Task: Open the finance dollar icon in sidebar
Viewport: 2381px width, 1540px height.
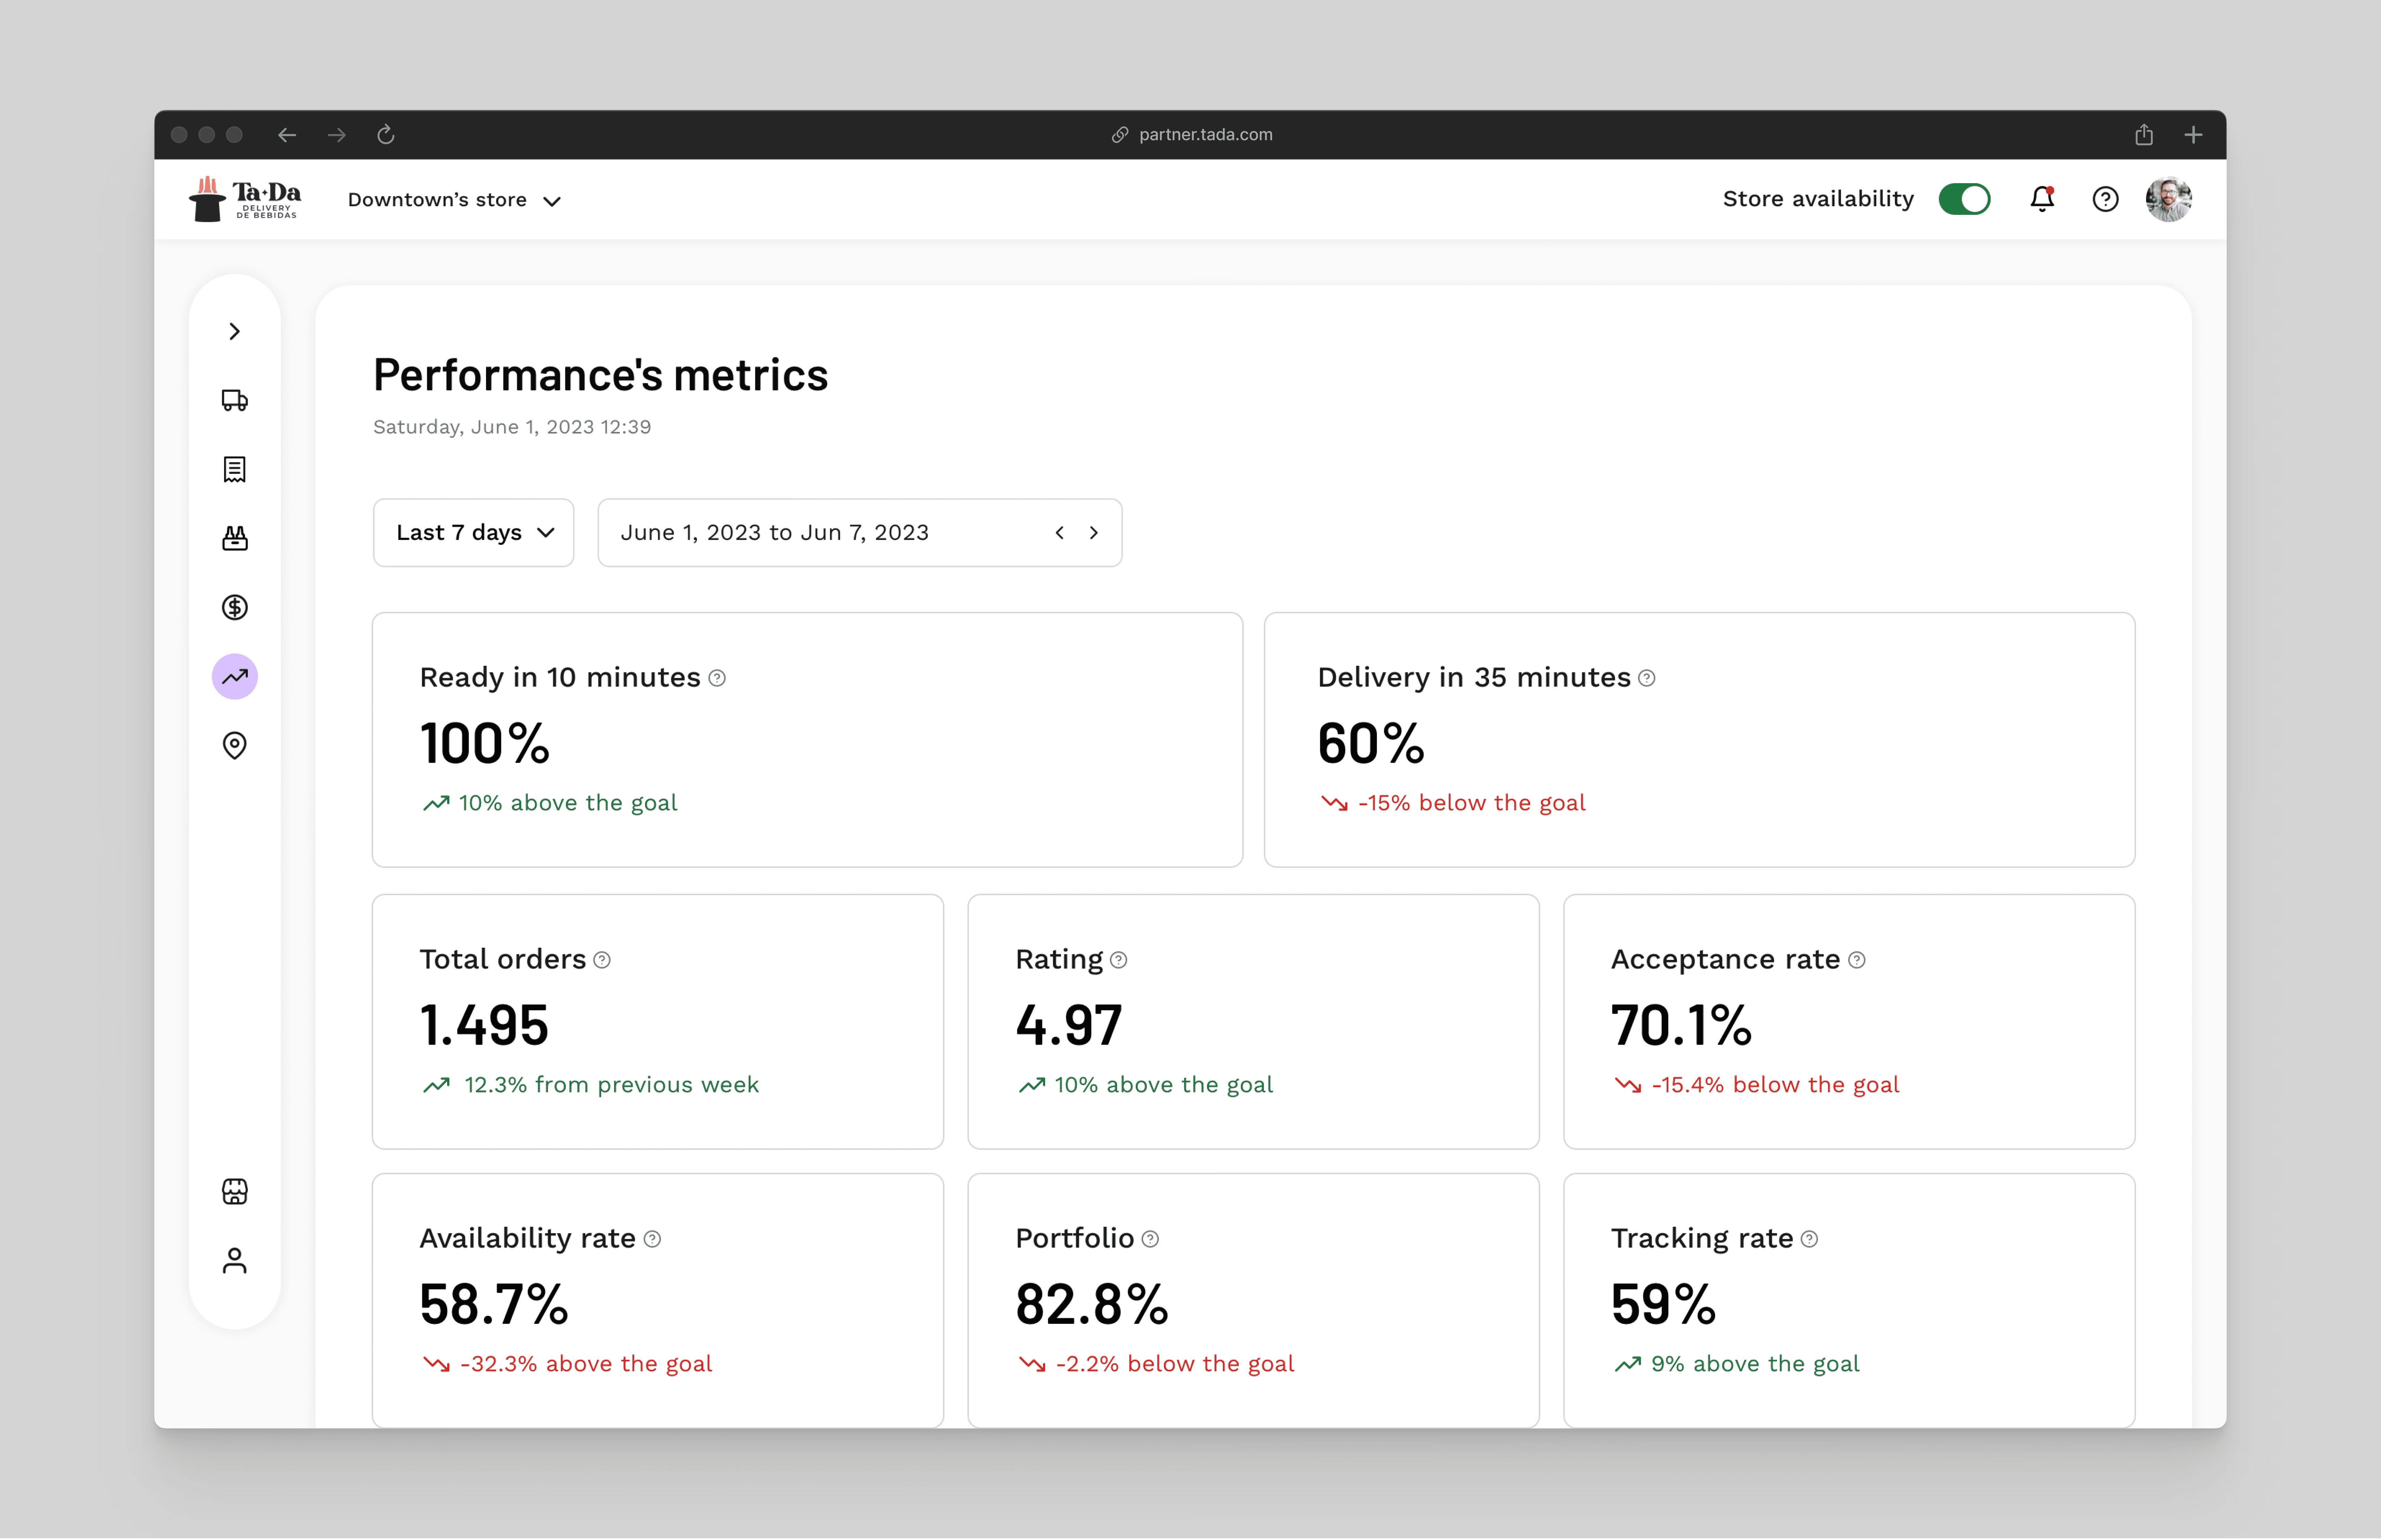Action: 234,607
